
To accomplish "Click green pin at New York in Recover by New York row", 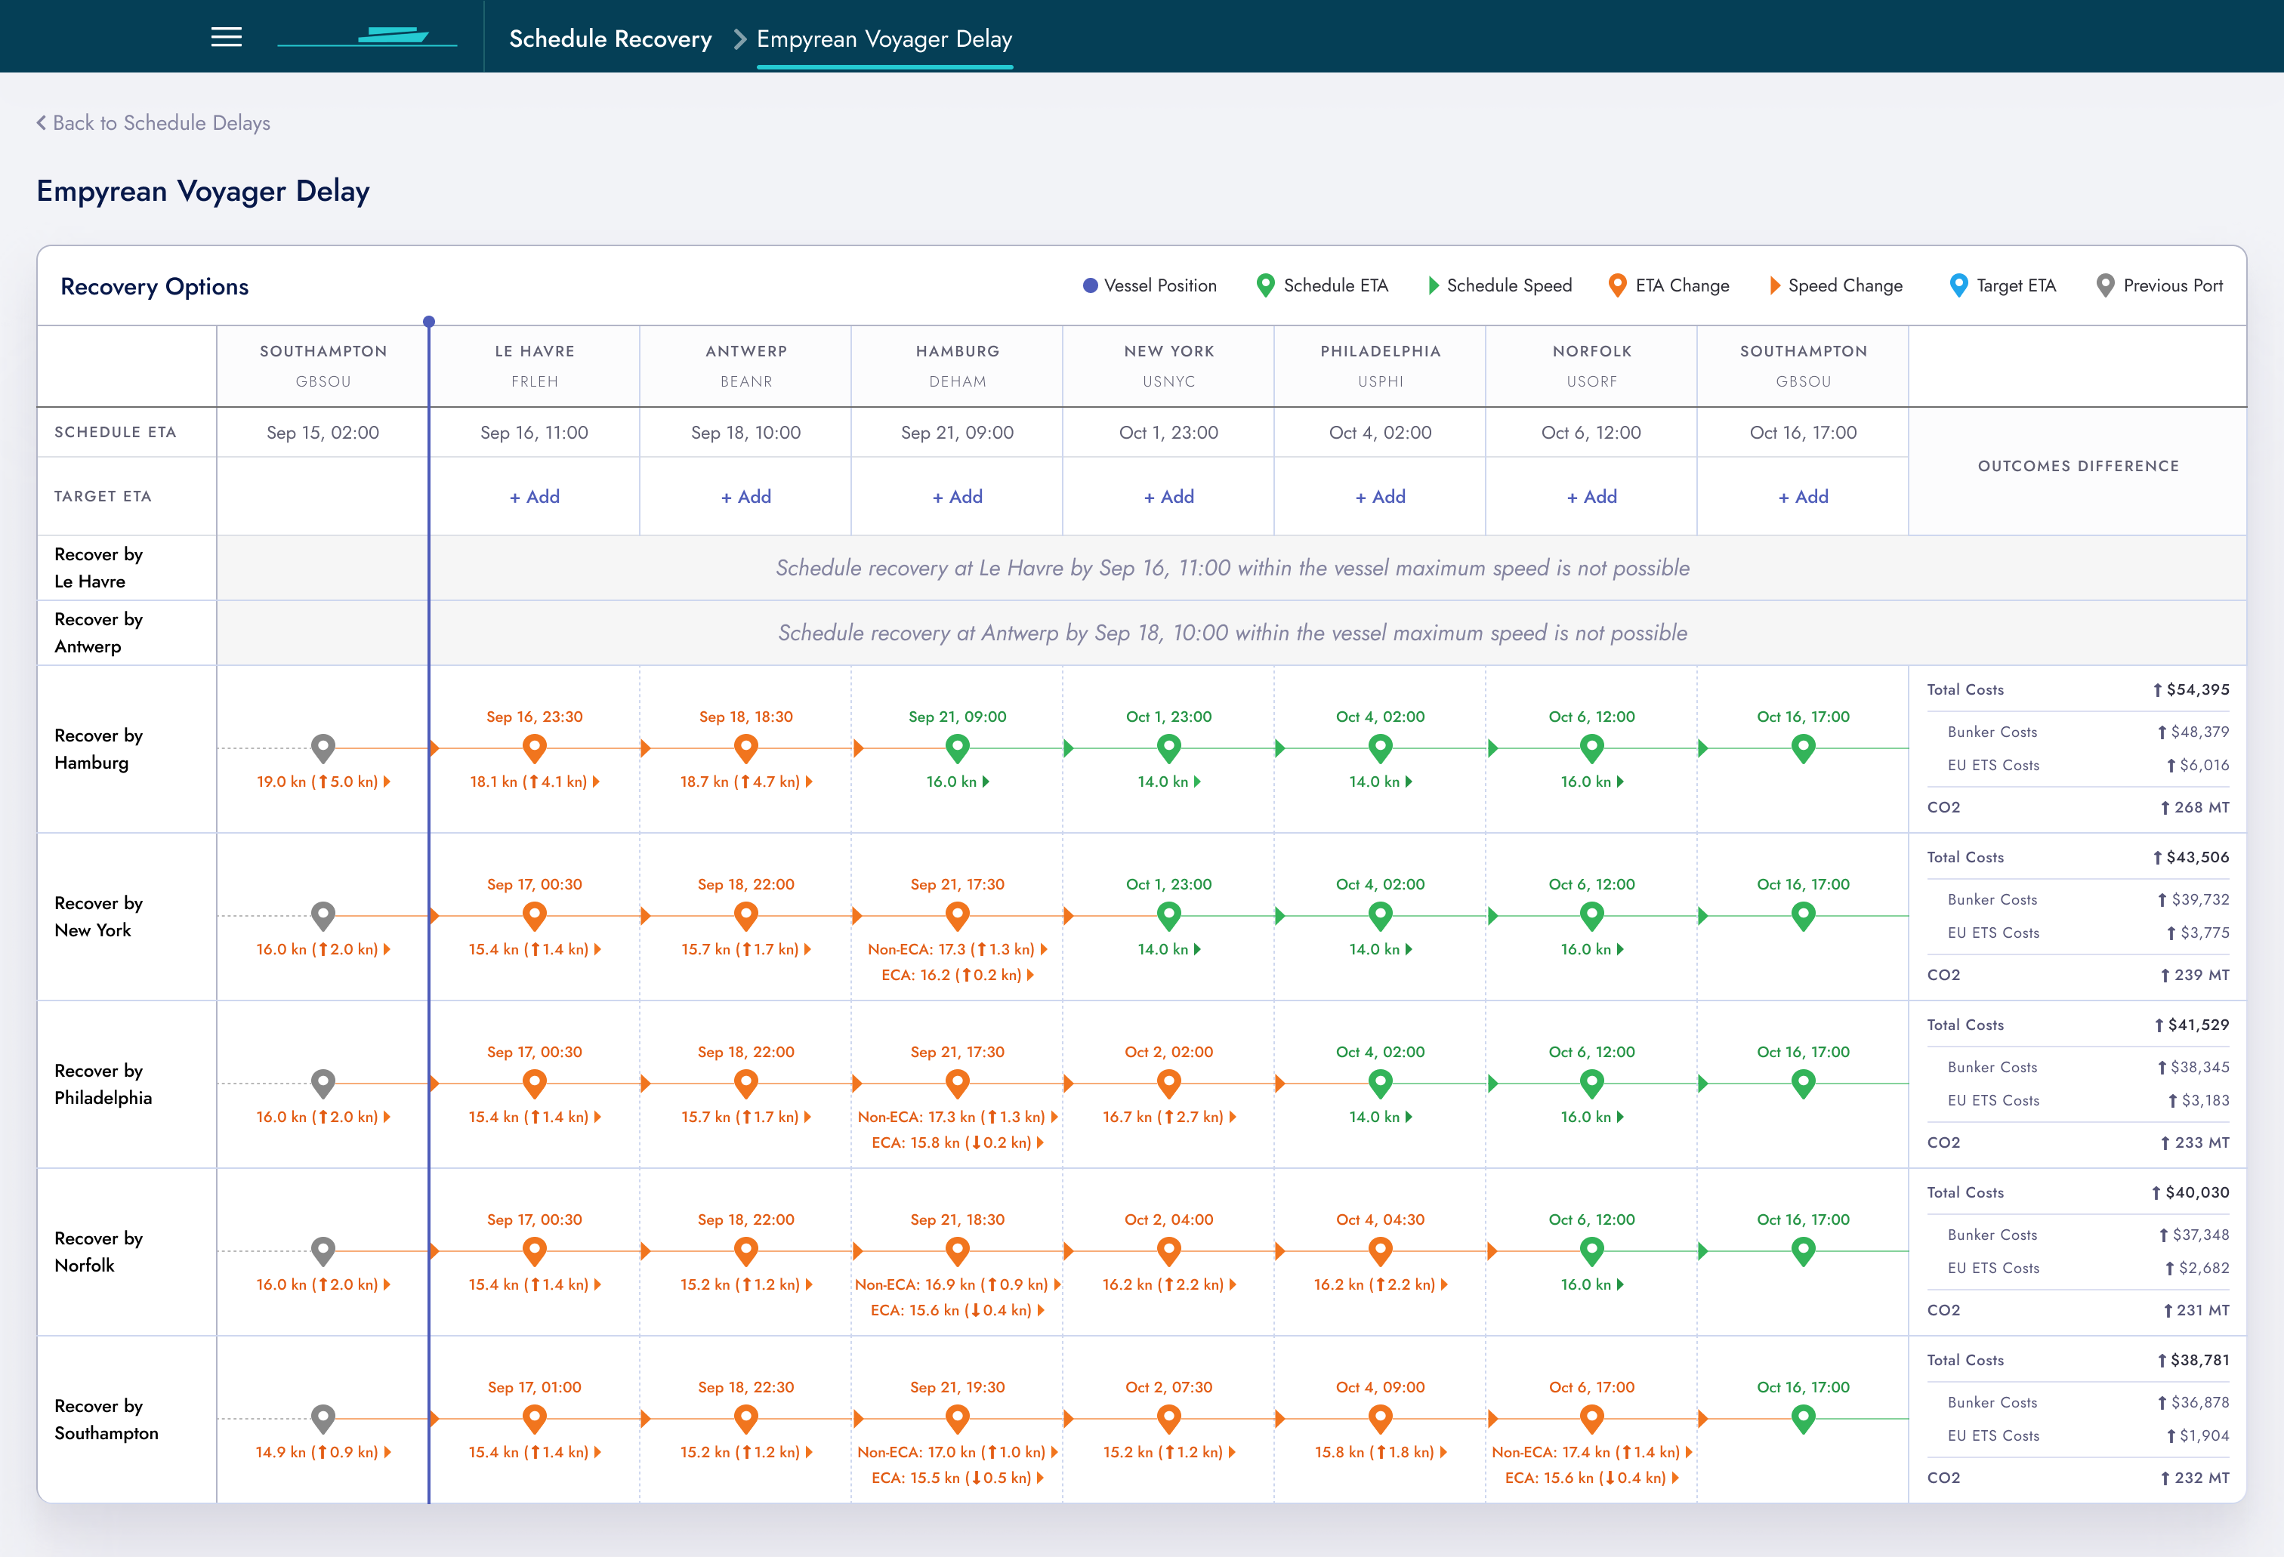I will click(1168, 915).
